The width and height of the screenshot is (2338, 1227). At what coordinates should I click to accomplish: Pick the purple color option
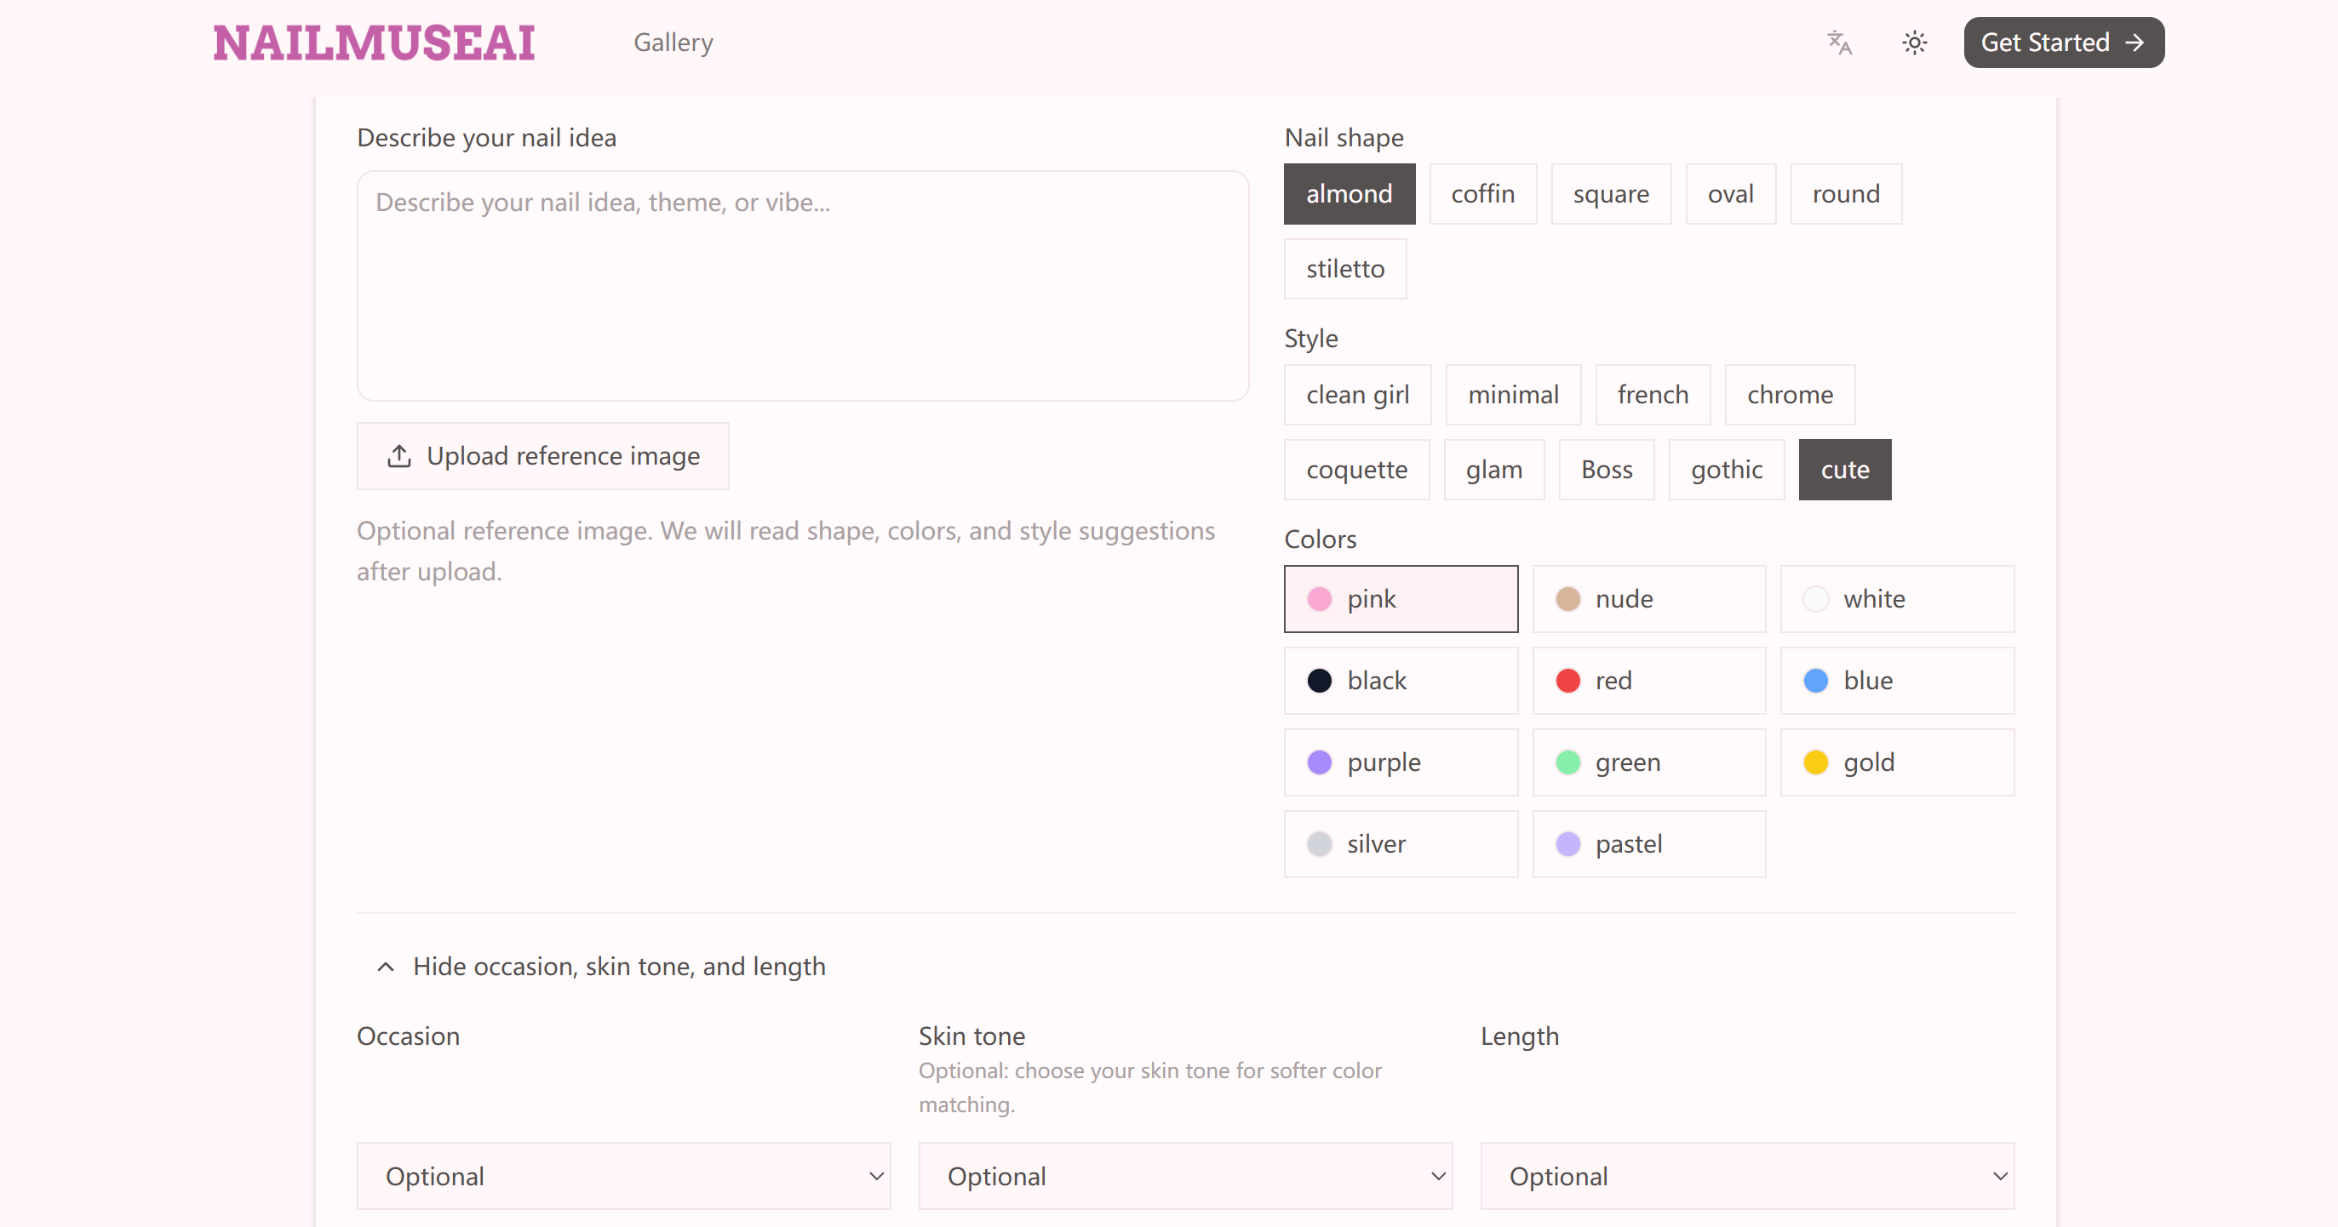1400,762
